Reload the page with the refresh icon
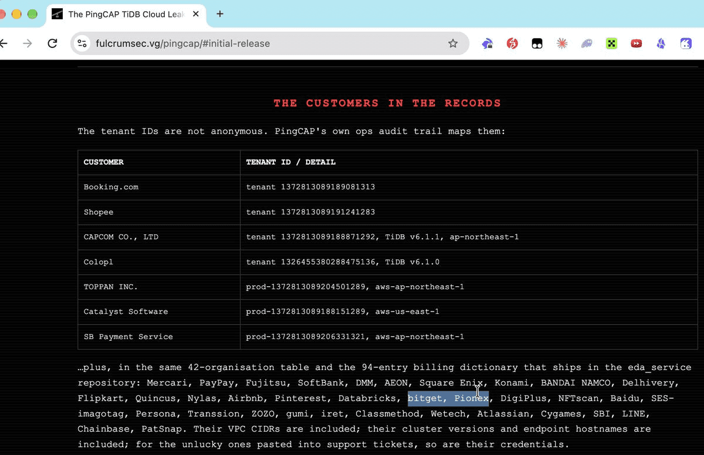Screen dimensions: 704x455 (x=52, y=43)
